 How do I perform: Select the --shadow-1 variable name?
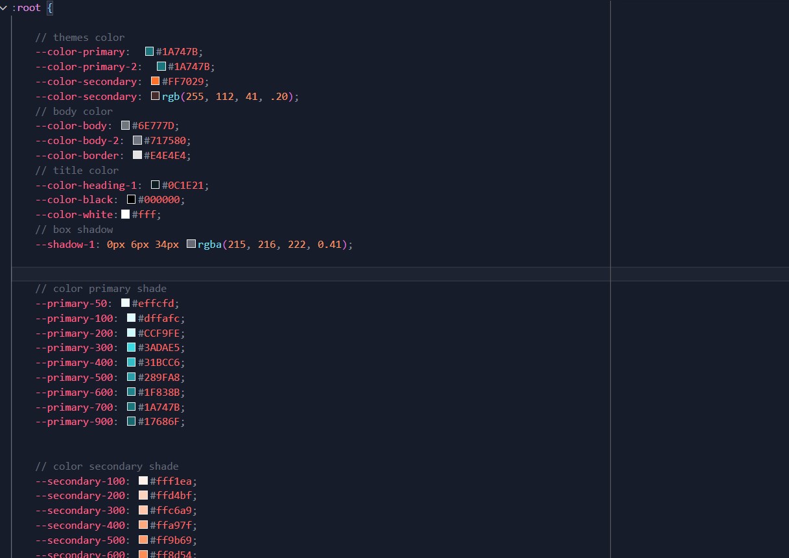[x=65, y=244]
